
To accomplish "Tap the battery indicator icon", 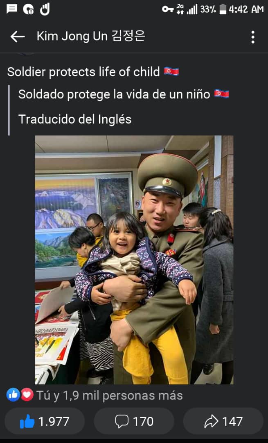I will [223, 9].
